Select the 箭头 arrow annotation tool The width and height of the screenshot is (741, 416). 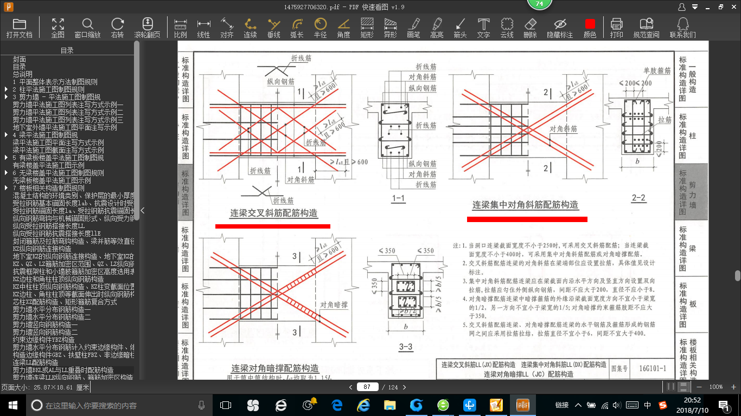pos(460,28)
